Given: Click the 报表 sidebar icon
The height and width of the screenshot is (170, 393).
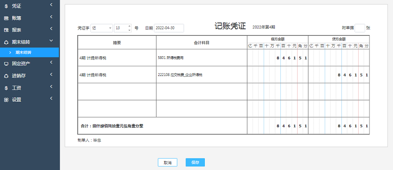Looking at the screenshot, I should click(x=6, y=30).
